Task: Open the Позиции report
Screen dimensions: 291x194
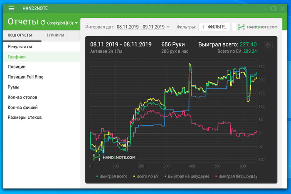Action: 42,67
